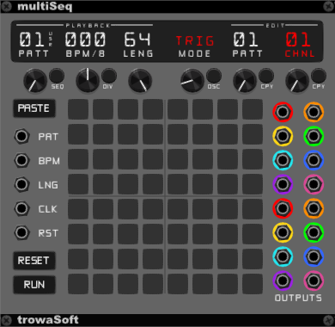Toggle the first step pad in top row
The height and width of the screenshot is (327, 335).
pyautogui.click(x=78, y=109)
